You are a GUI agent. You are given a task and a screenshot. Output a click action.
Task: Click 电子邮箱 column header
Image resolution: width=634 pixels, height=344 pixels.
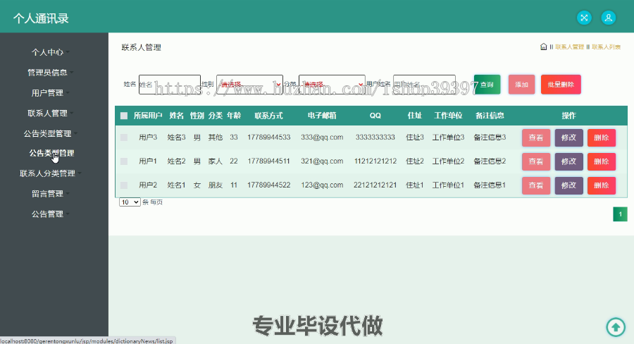coord(322,116)
